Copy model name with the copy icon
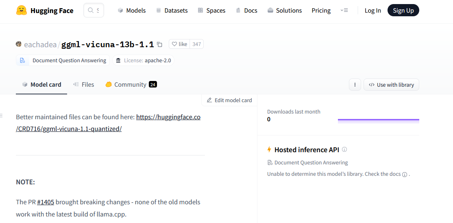This screenshot has width=453, height=223. (x=160, y=44)
